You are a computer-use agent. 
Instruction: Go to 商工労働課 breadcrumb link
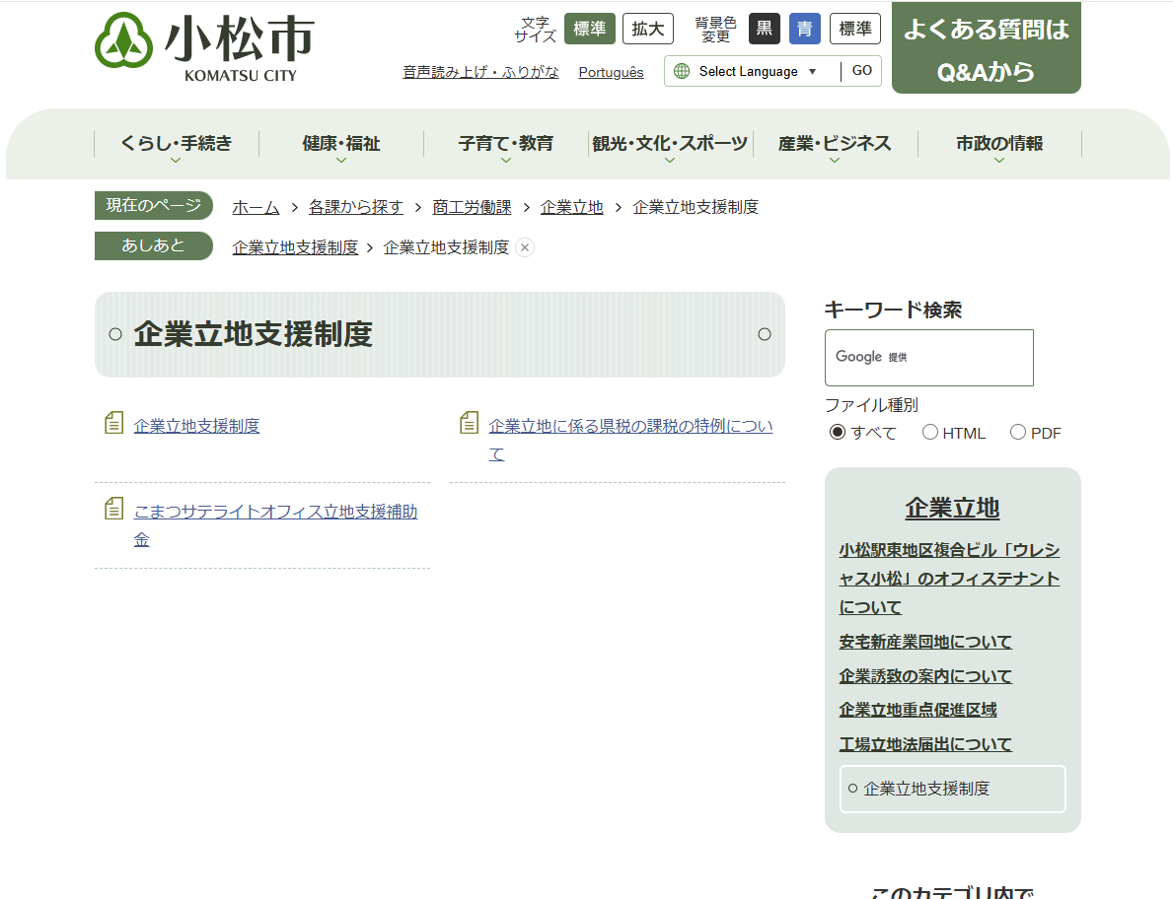point(472,207)
